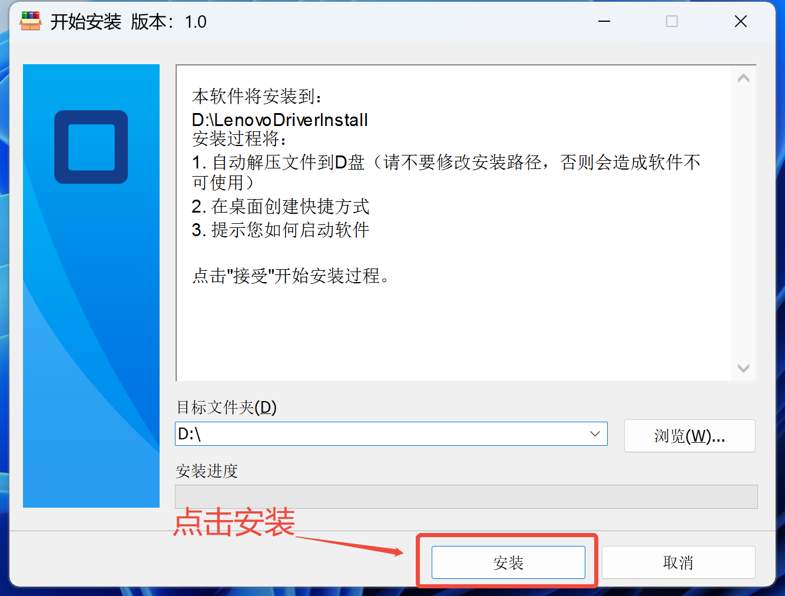Minimize the installer window
The image size is (785, 596).
coord(604,22)
